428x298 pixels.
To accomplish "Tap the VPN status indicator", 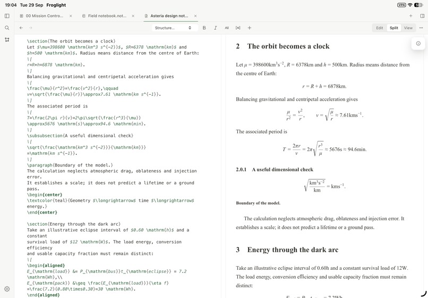I will coord(401,5).
